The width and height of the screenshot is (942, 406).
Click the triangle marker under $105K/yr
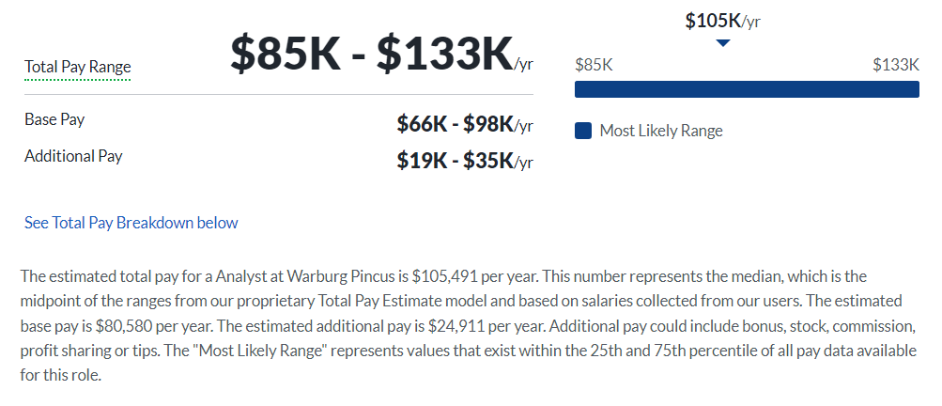pos(723,42)
